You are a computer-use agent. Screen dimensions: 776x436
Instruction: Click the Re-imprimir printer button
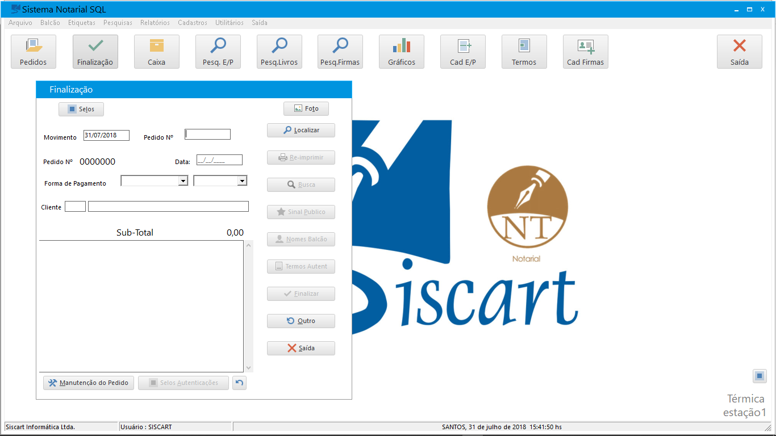301,157
